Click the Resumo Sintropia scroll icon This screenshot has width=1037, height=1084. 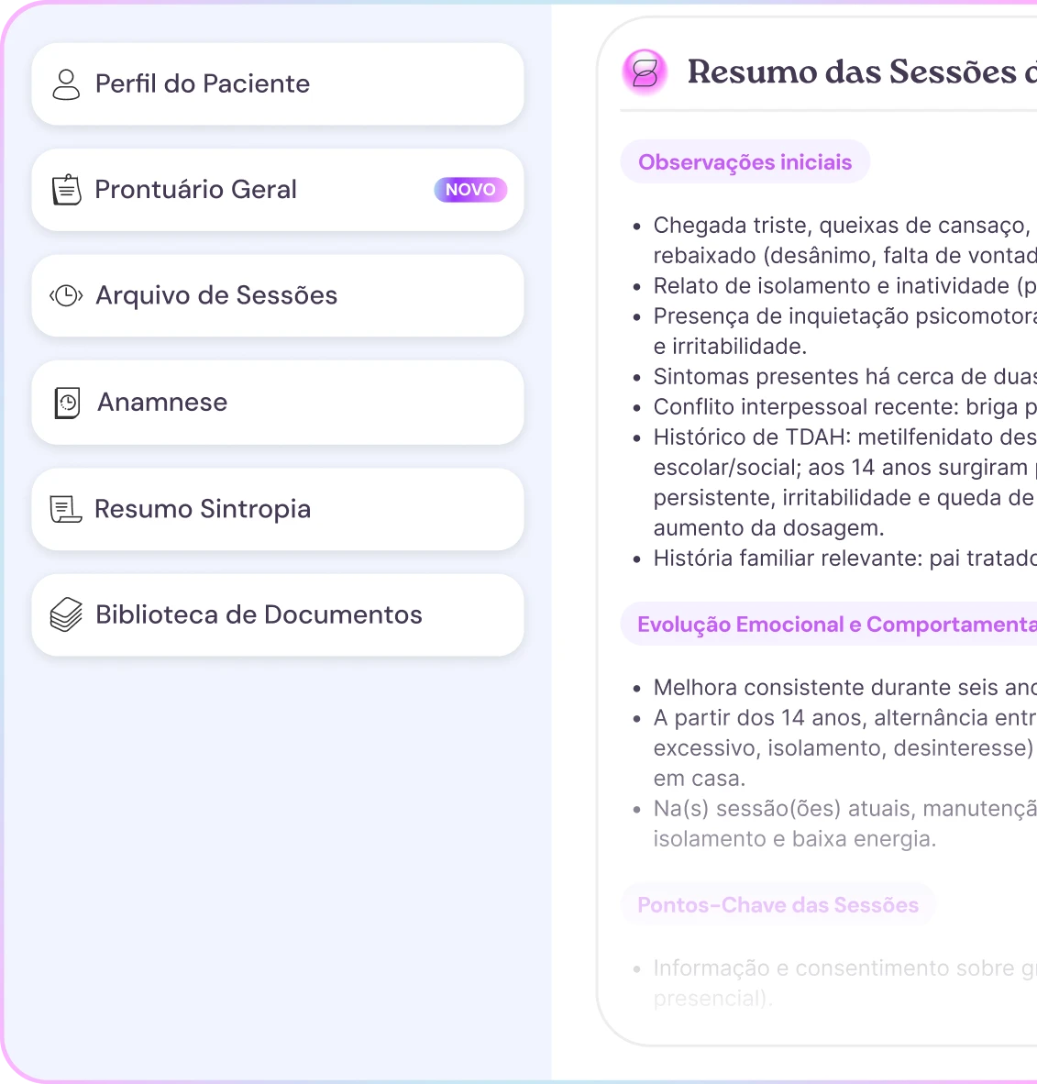[66, 509]
